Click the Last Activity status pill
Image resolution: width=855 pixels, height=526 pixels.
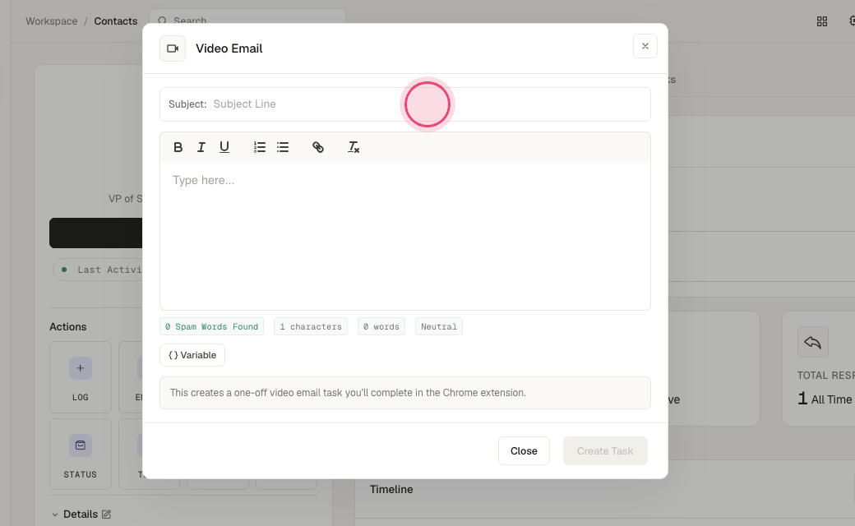point(98,270)
